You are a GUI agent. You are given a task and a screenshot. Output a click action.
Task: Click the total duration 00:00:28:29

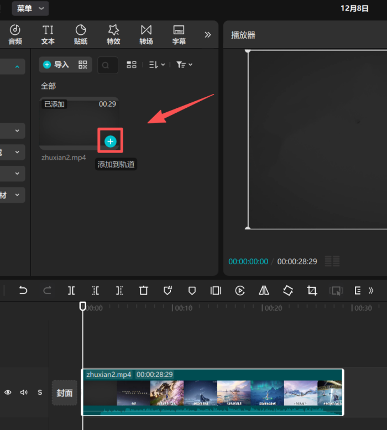[297, 261]
